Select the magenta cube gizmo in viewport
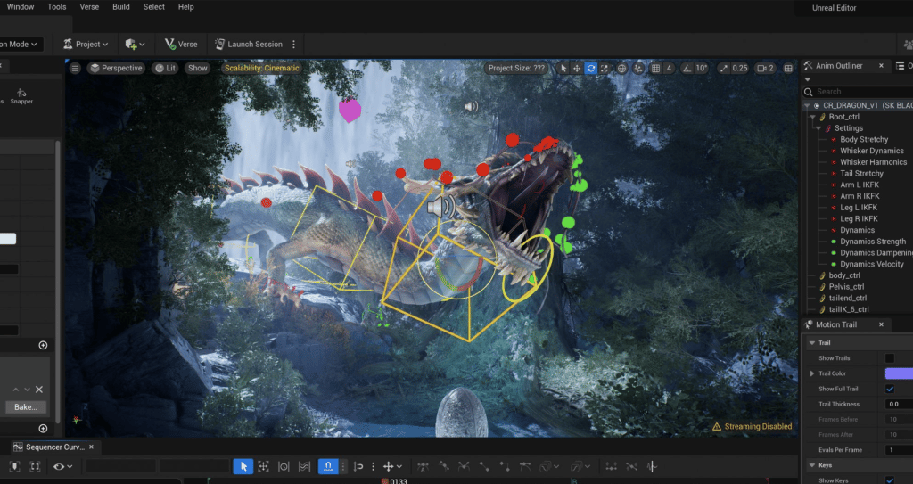This screenshot has width=913, height=484. pos(350,110)
